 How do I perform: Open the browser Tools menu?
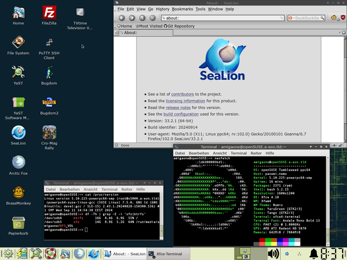coord(200,9)
